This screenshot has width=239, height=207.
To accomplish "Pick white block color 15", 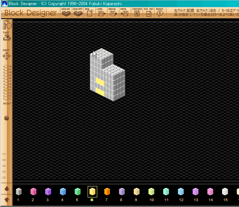I will pyautogui.click(x=225, y=192).
